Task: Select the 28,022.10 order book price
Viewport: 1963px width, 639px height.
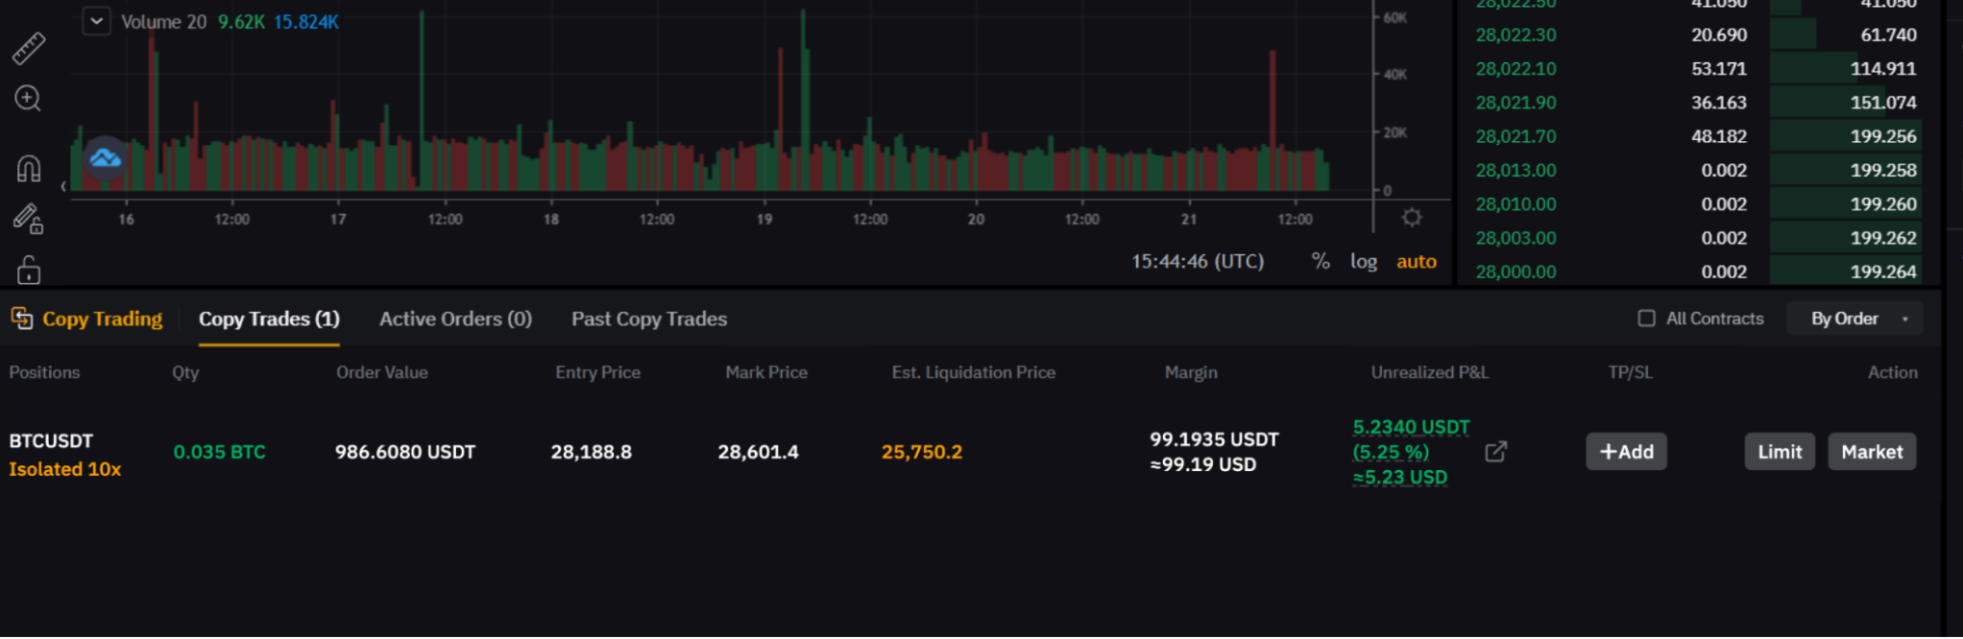Action: coord(1515,69)
